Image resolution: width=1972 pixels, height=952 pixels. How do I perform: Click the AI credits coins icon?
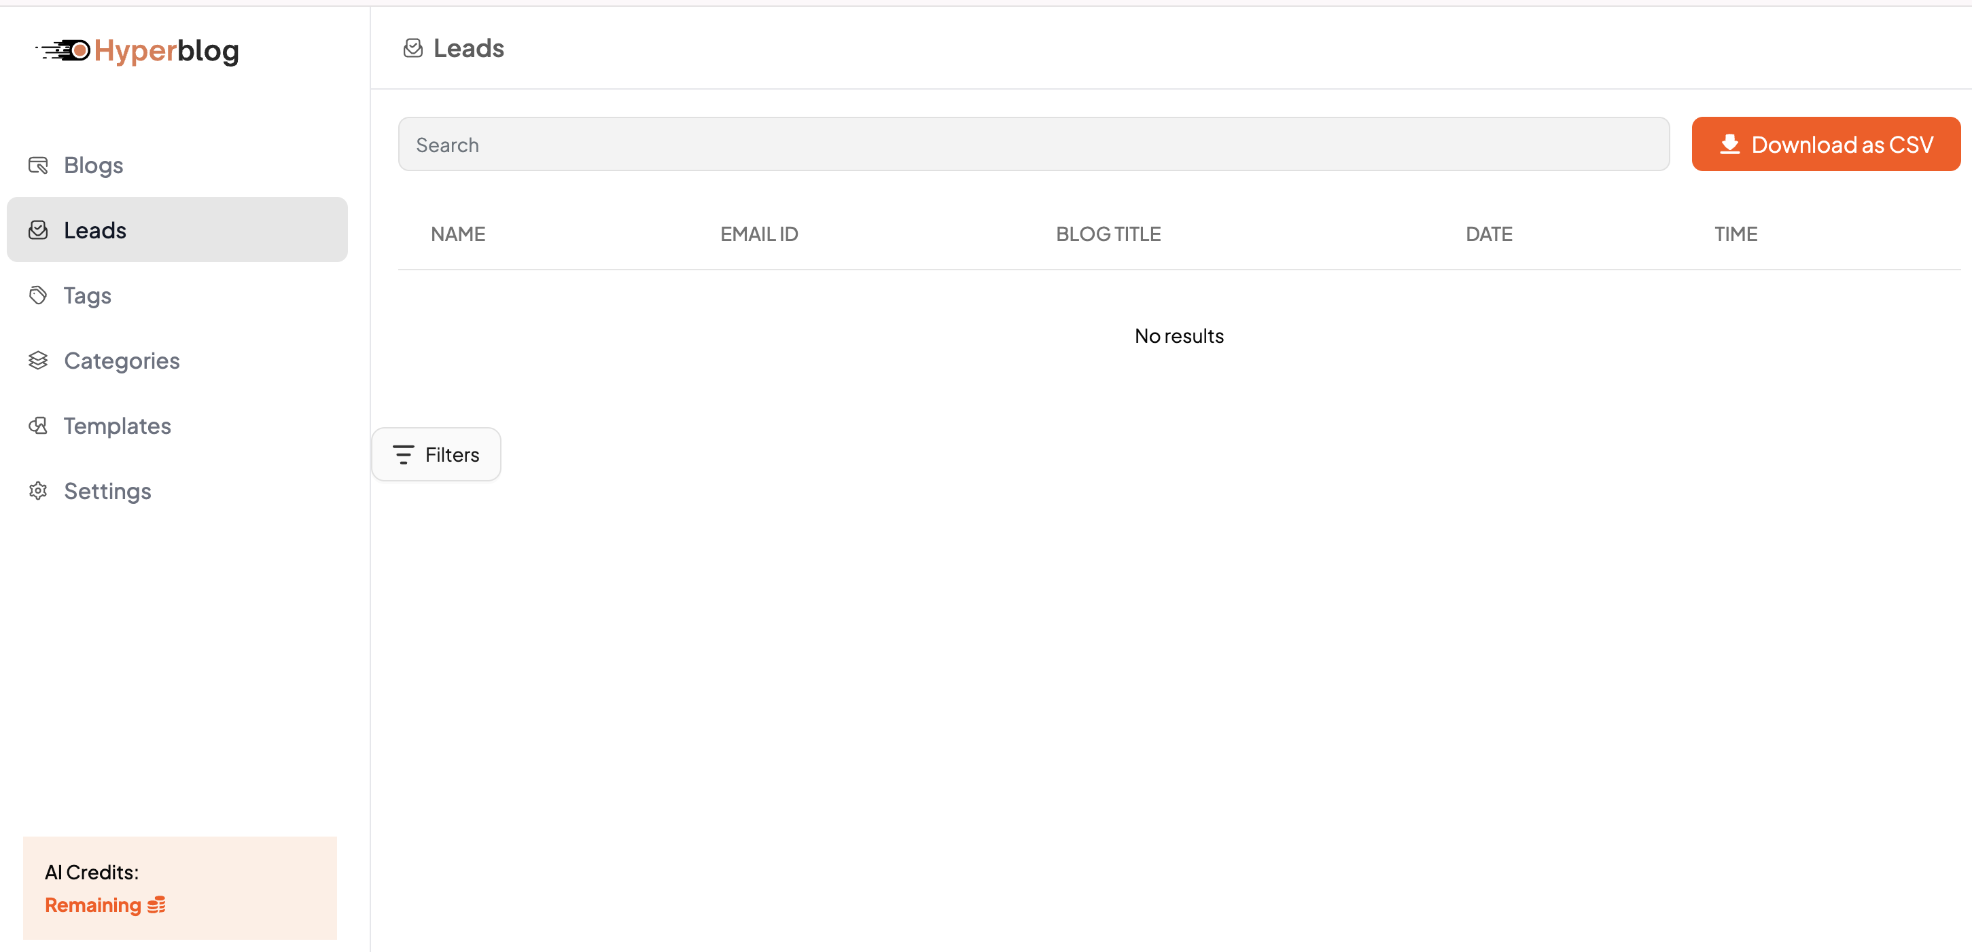click(156, 905)
